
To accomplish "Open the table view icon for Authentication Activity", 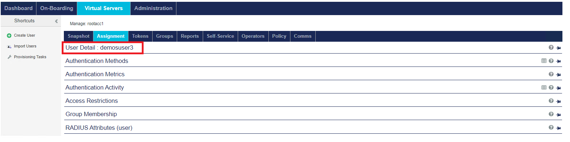I will [544, 87].
